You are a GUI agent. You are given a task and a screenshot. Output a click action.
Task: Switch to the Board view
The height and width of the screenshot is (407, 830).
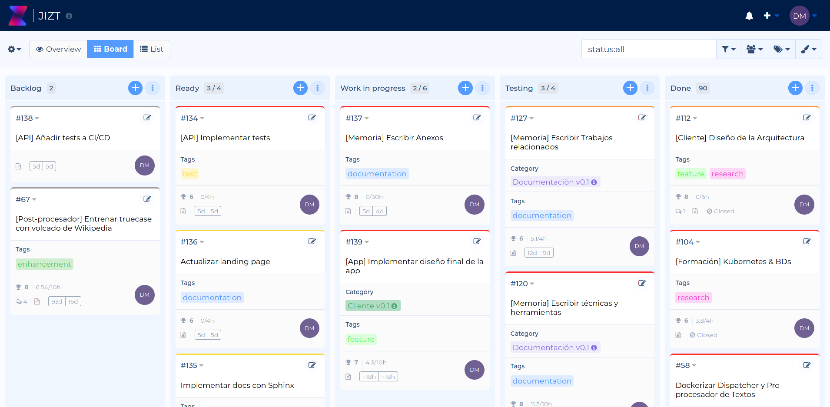tap(110, 49)
